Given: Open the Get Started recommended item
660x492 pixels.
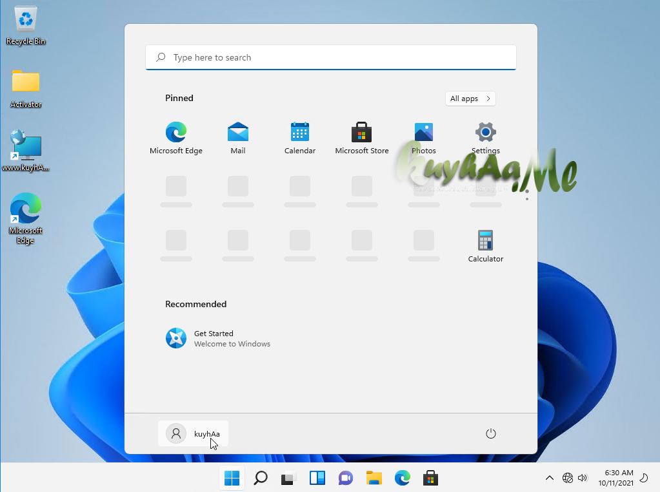Looking at the screenshot, I should (x=217, y=338).
